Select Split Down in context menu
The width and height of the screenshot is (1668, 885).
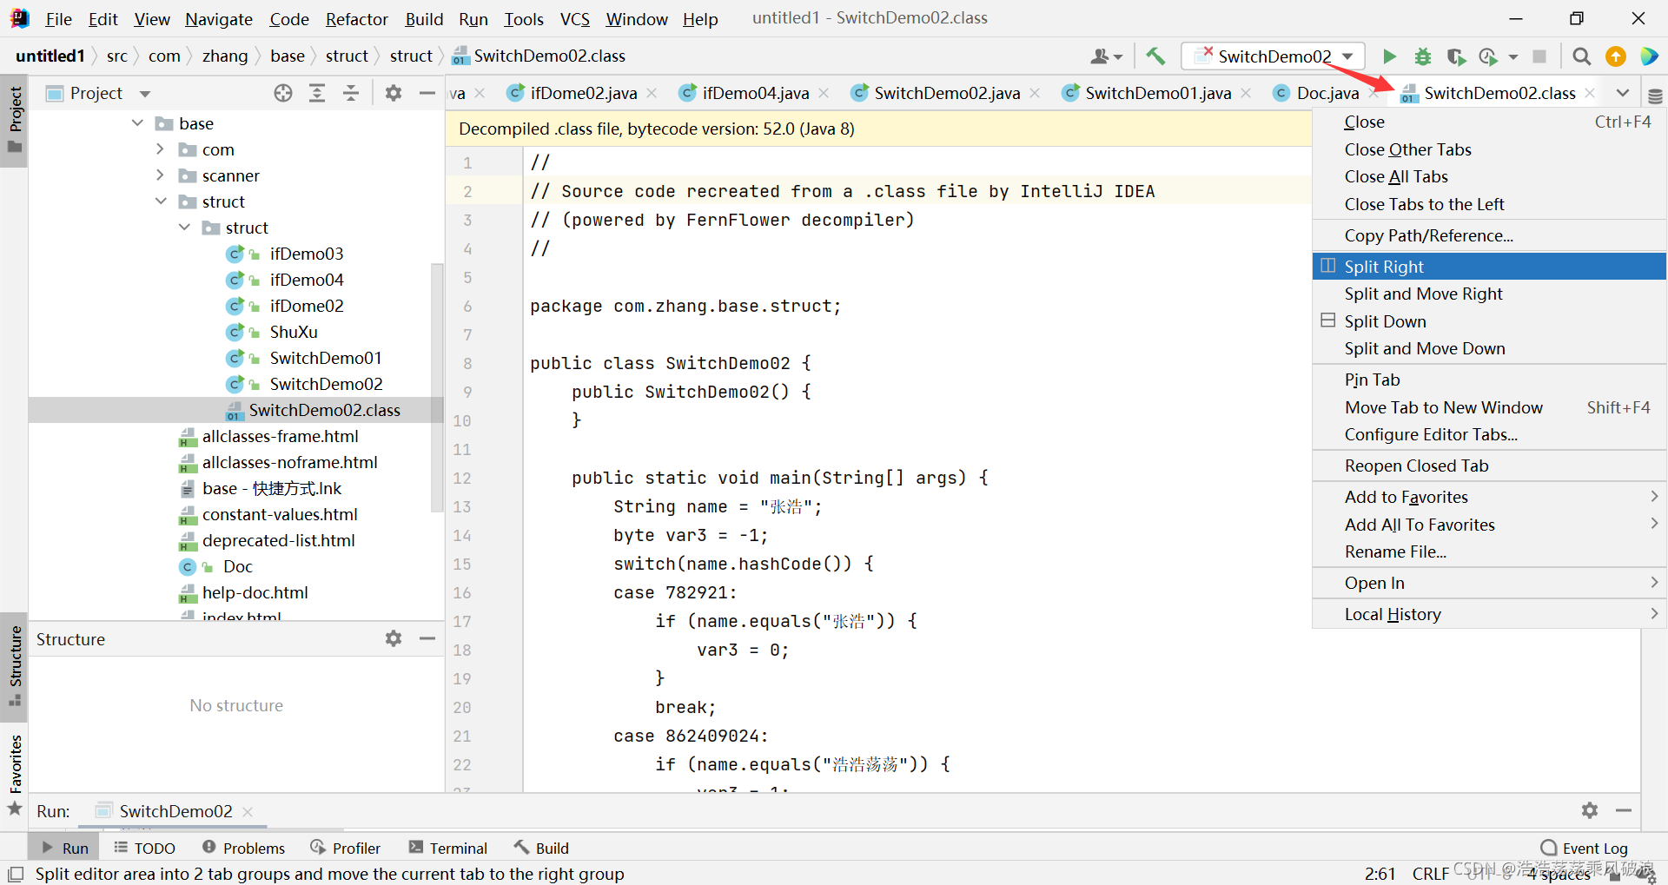(1489, 321)
